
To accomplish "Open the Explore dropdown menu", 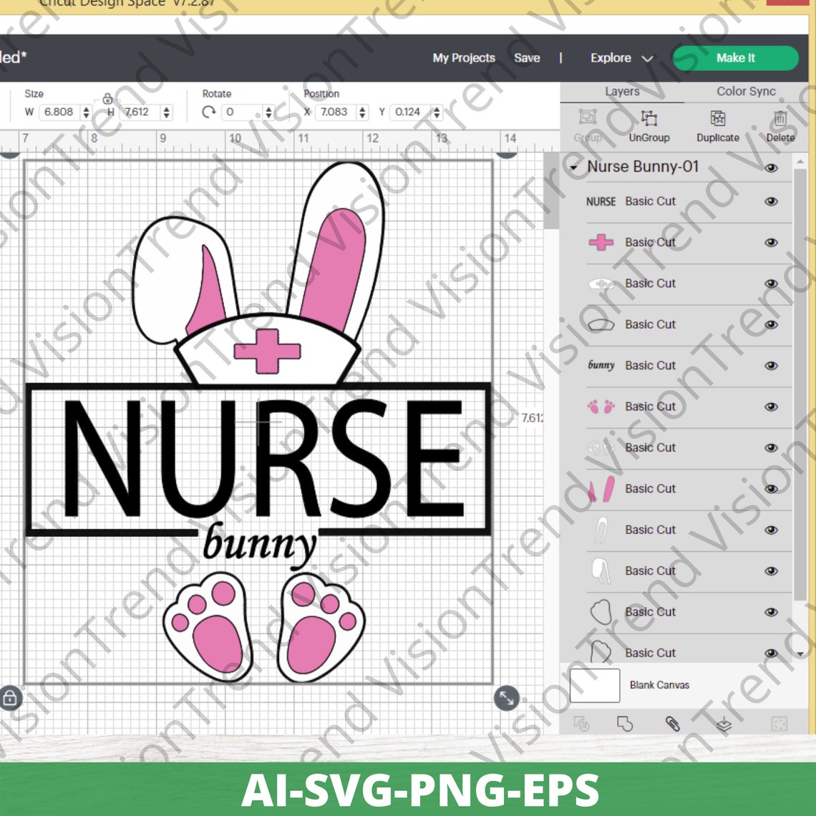I will 620,58.
